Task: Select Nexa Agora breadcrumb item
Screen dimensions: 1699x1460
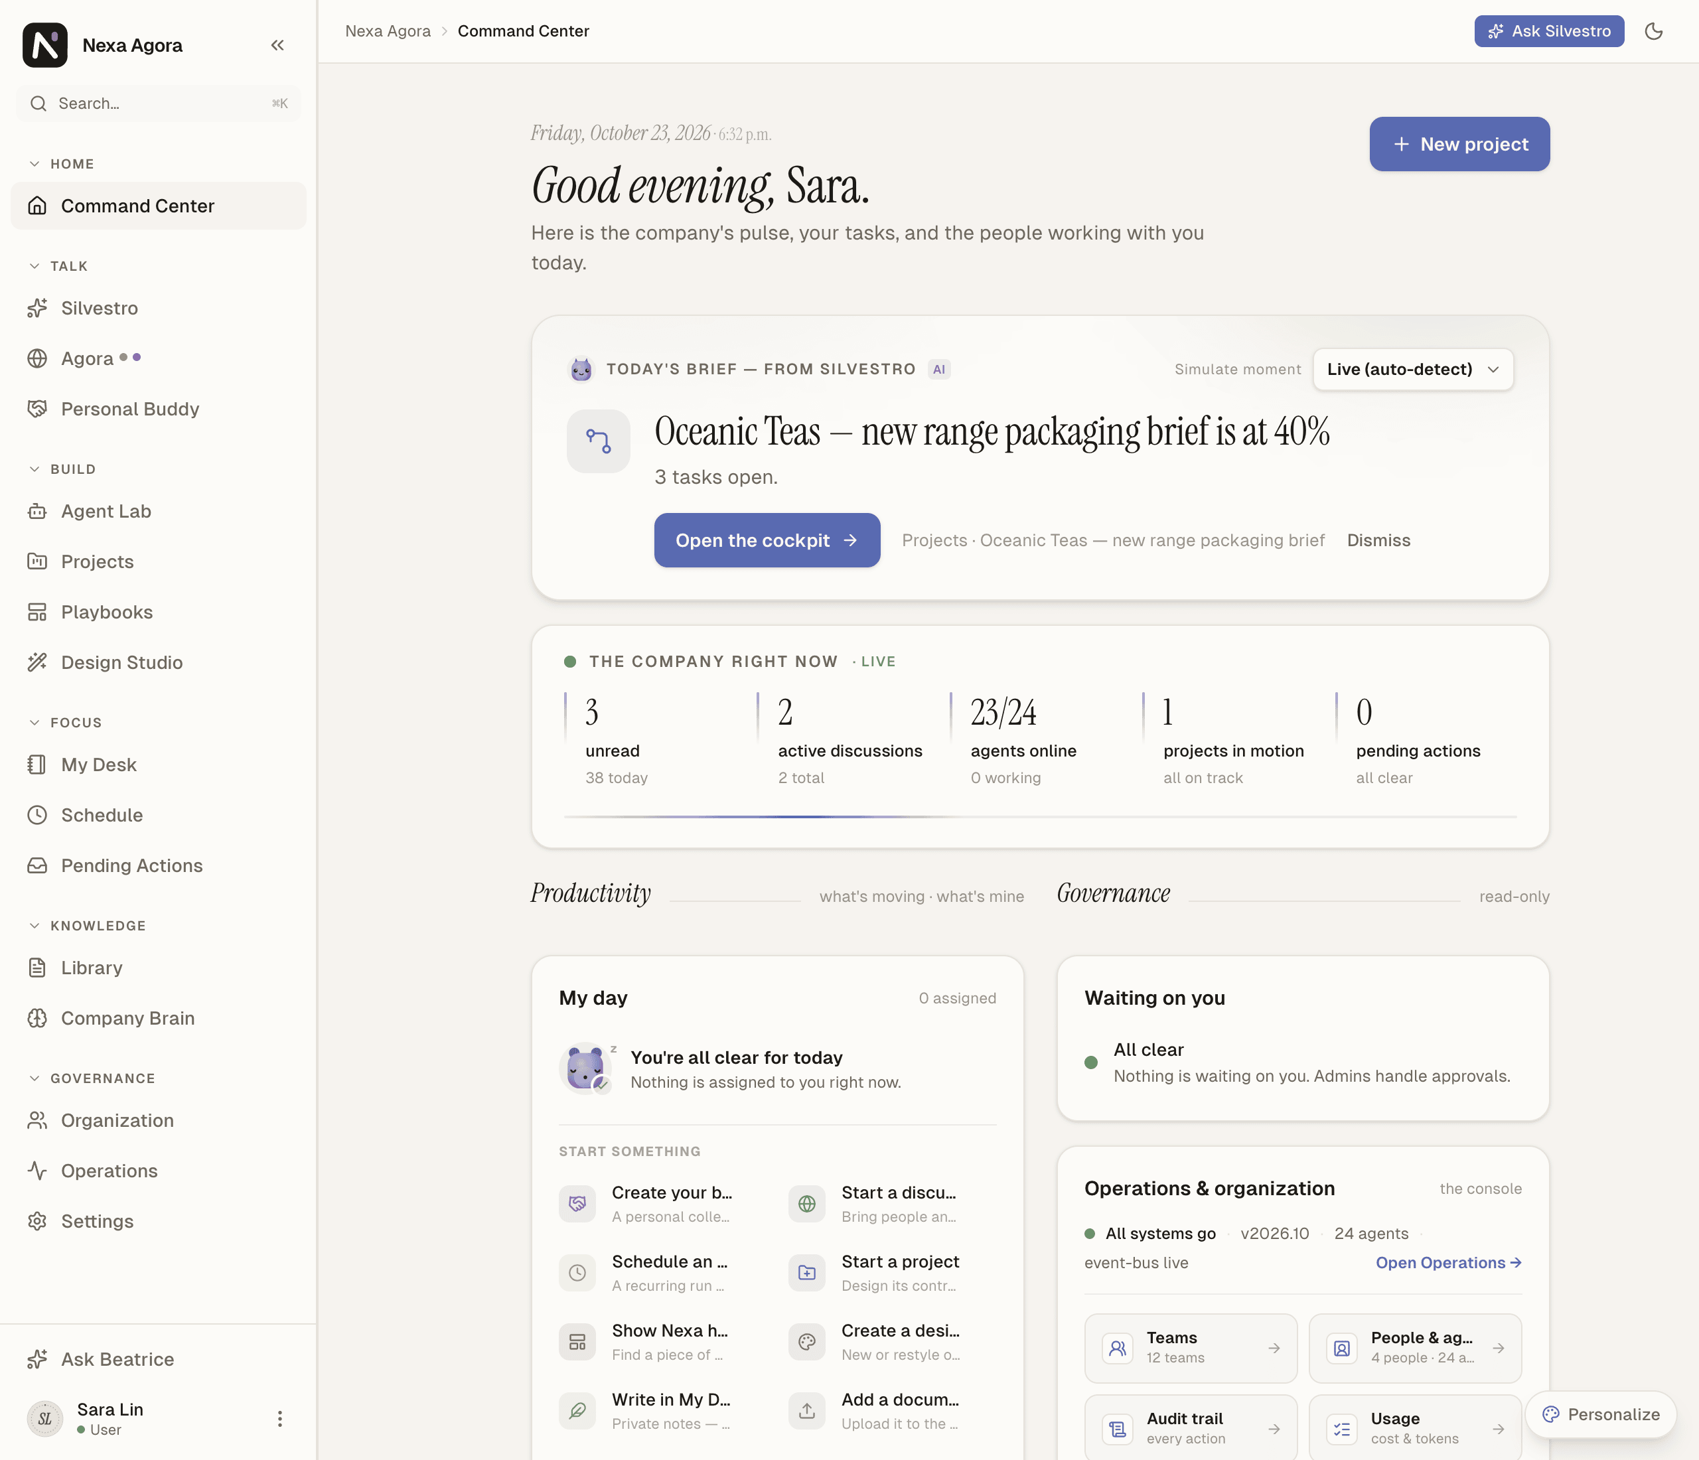Action: 388,31
